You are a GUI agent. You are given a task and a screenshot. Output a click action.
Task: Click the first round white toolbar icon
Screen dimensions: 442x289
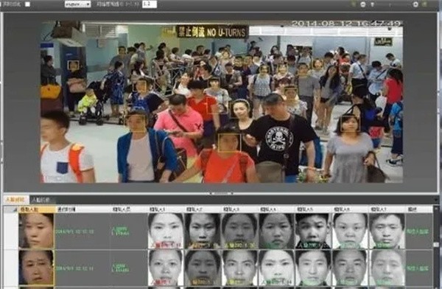tap(363, 4)
